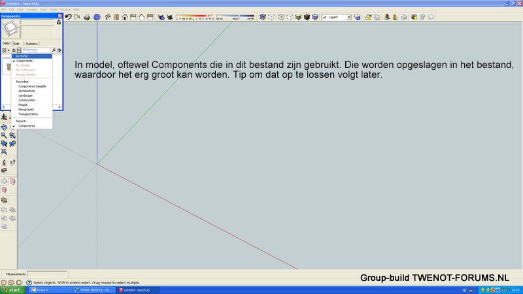The height and width of the screenshot is (294, 523).
Task: Select the Back view house outline icon
Action: pyautogui.click(x=141, y=17)
